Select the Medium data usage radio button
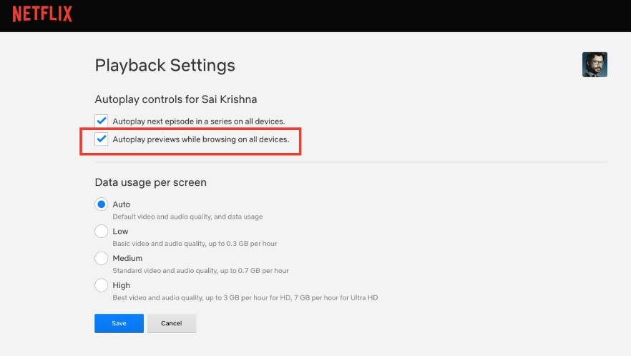 pos(102,258)
